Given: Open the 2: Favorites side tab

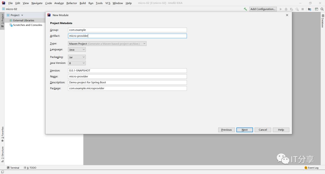Looking at the screenshot, I should pyautogui.click(x=2, y=134).
